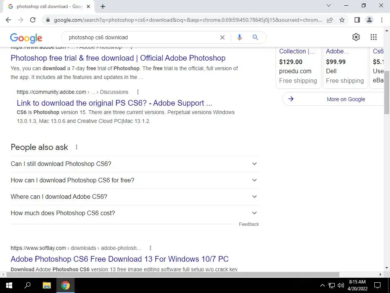
Task: Open Link to download original PS CS6 result
Action: pyautogui.click(x=114, y=103)
